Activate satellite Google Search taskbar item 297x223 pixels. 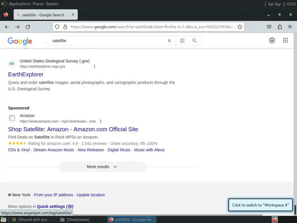point(132,220)
